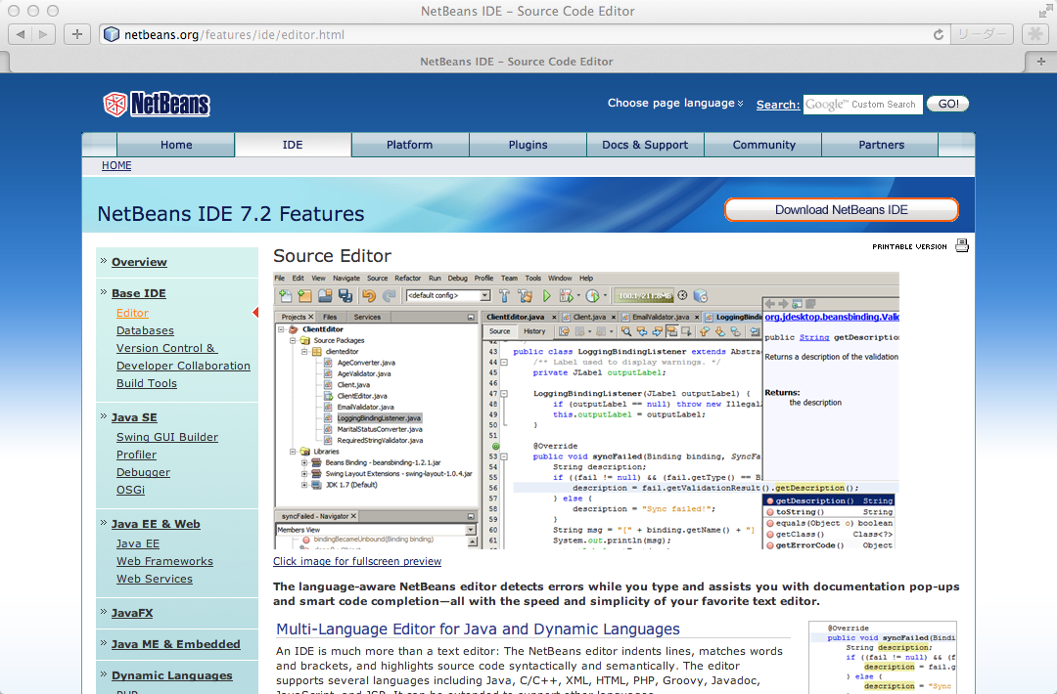Click the HOME breadcrumb link
1057x694 pixels.
116,165
